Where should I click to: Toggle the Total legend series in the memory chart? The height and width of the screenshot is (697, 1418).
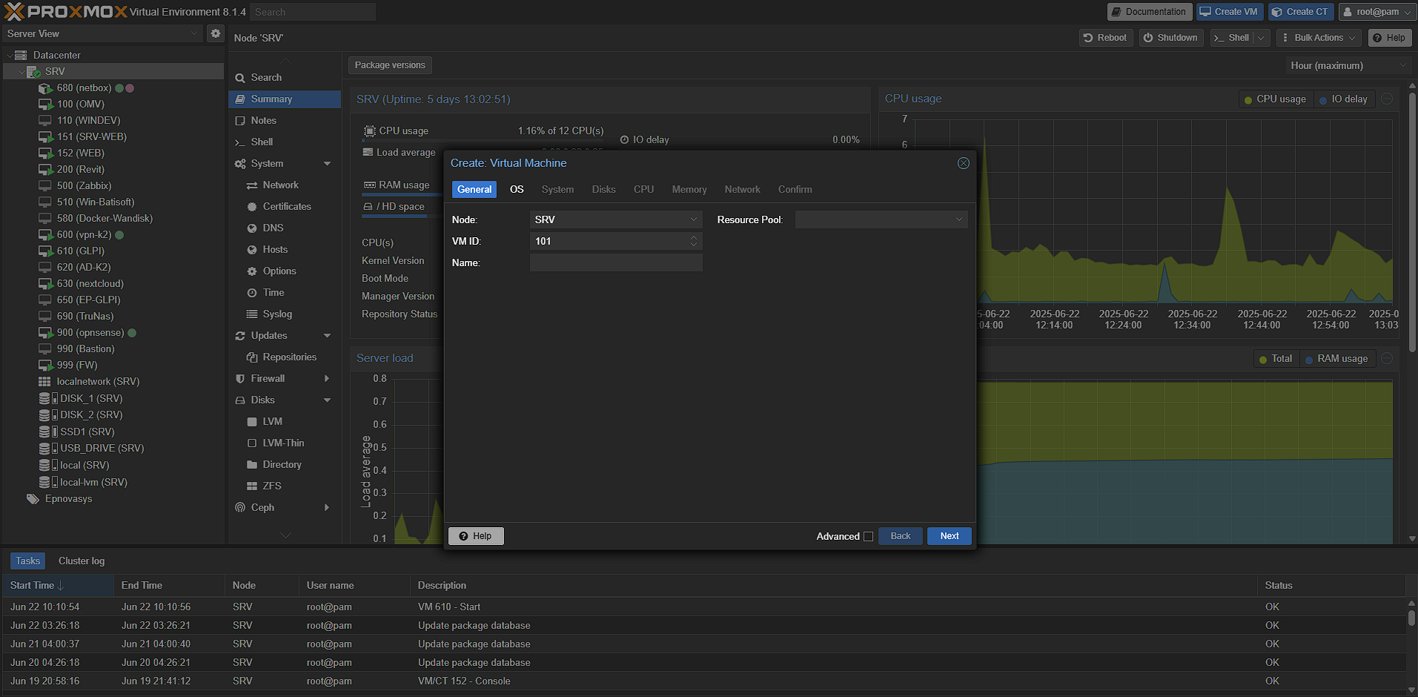[x=1275, y=359]
